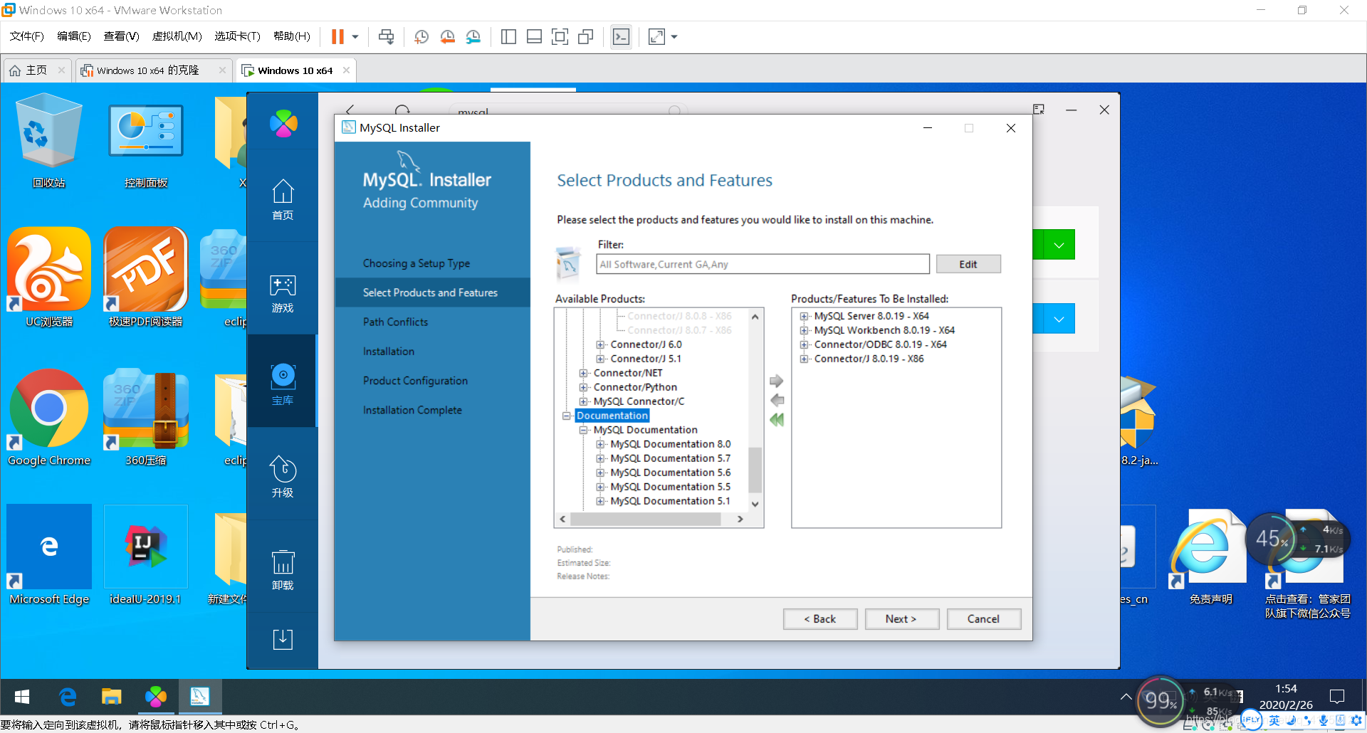Image resolution: width=1367 pixels, height=733 pixels.
Task: Cancel the MySQL Installer
Action: [x=983, y=619]
